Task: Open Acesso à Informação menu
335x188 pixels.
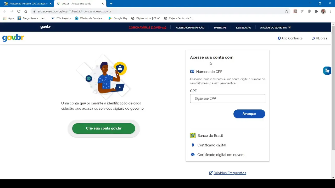Action: [190, 27]
